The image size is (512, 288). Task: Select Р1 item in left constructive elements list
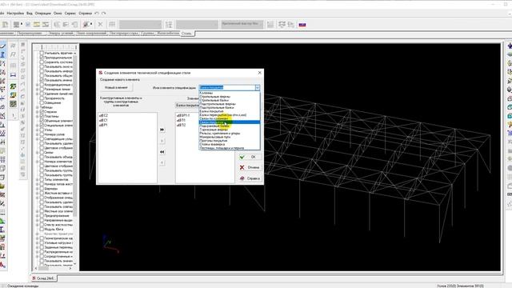pos(103,125)
